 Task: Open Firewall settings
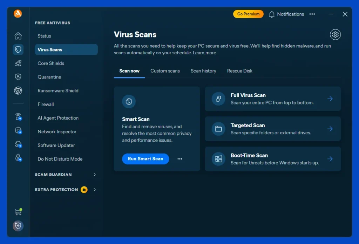pos(66,104)
